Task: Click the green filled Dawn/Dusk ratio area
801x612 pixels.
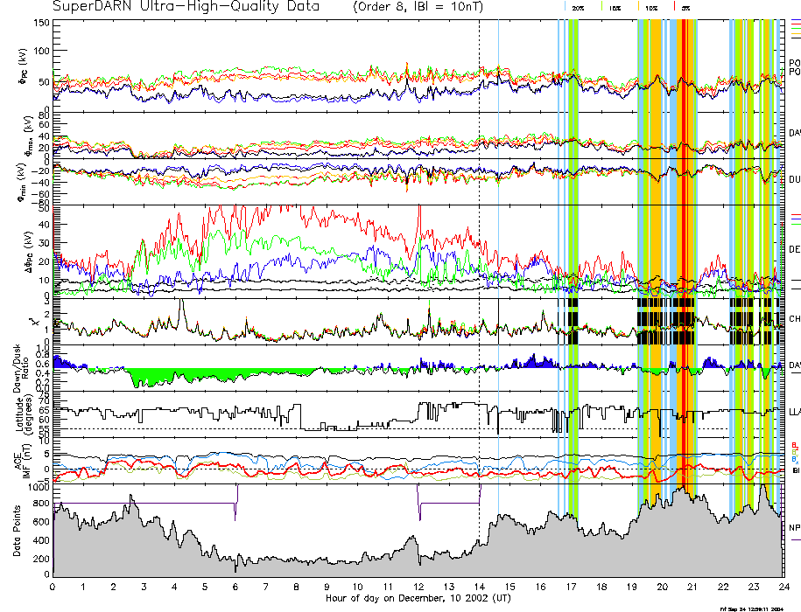Action: click(x=175, y=375)
